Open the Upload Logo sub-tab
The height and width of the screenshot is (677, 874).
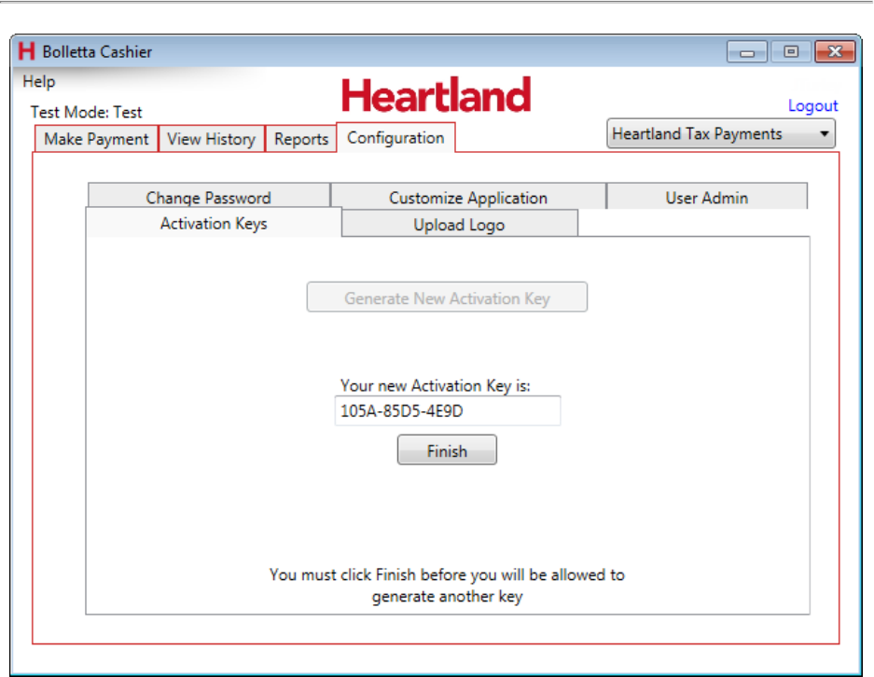coord(459,224)
